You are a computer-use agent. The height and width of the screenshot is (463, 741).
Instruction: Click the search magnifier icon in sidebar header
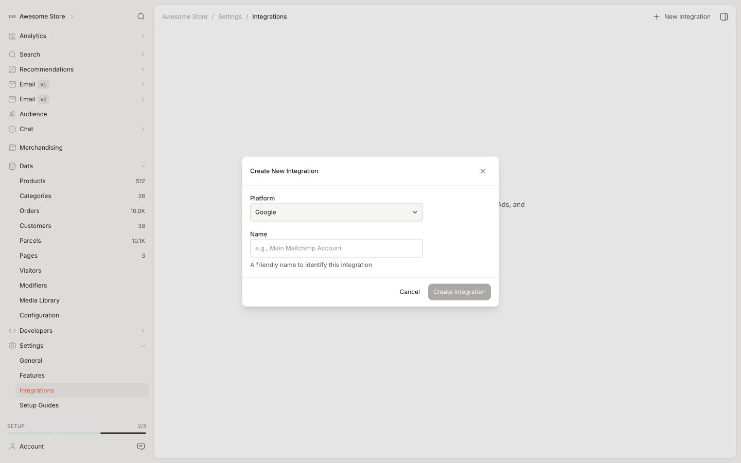click(141, 16)
